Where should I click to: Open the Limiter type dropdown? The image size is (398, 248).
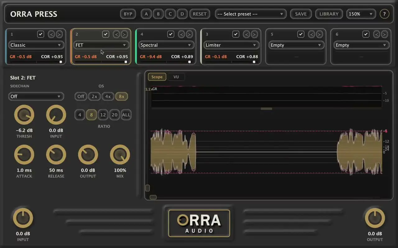tap(231, 45)
